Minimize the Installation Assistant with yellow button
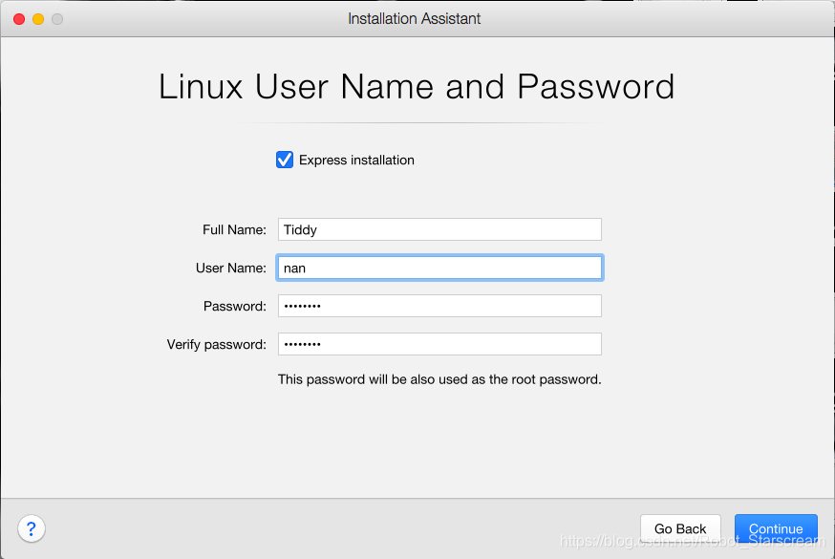Image resolution: width=835 pixels, height=559 pixels. point(38,19)
